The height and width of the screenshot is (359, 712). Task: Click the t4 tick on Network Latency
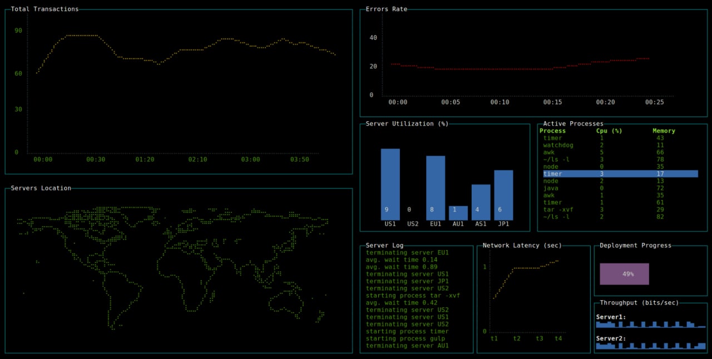coord(558,338)
